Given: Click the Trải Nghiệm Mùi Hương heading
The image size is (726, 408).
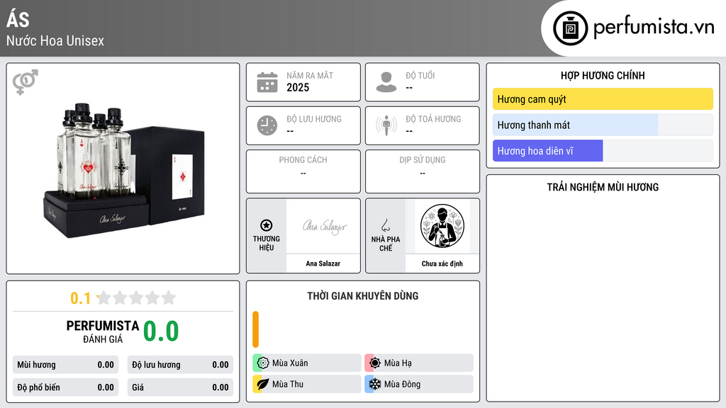Looking at the screenshot, I should (603, 187).
